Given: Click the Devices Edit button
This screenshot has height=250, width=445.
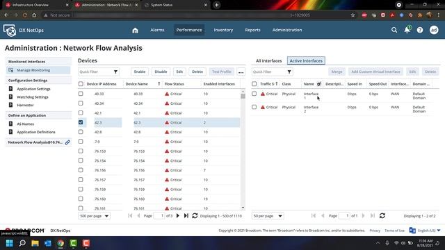Looking at the screenshot, I should [x=179, y=72].
